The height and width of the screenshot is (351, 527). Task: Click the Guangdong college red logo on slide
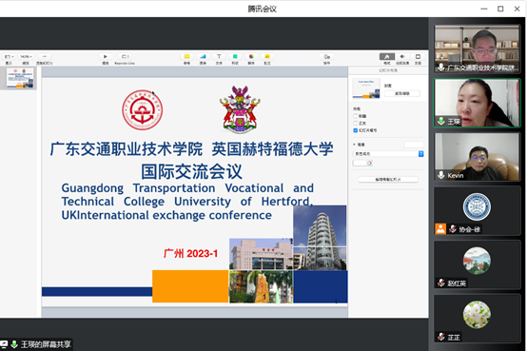coord(142,109)
